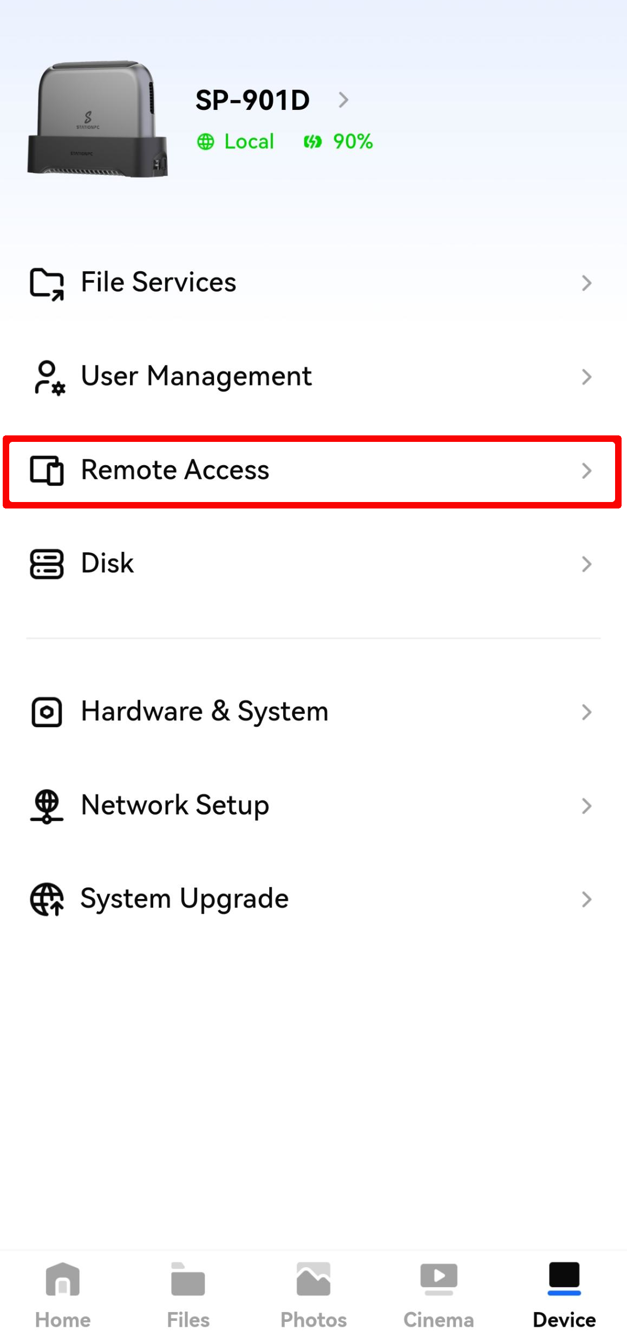Click the System Upgrade globe-arrow icon
This screenshot has width=627, height=1343.
coord(47,899)
